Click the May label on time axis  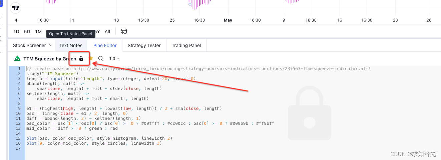228,20
